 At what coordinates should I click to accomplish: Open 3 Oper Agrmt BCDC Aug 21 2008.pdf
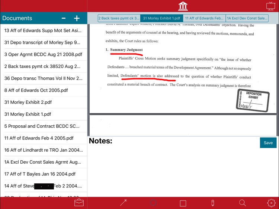tap(44, 54)
